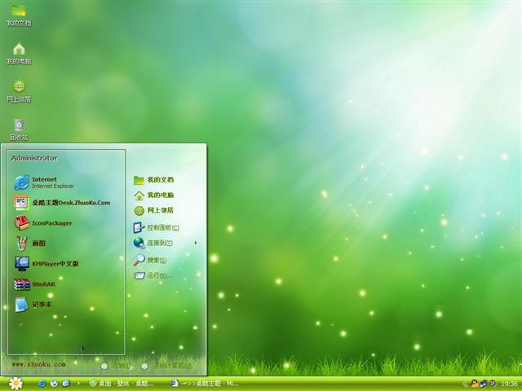Image resolution: width=522 pixels, height=391 pixels.
Task: Launch KMPlayer中文版 from the start menu
Action: coord(46,264)
